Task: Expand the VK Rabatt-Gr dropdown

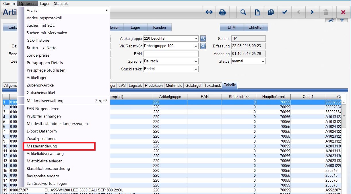Action: click(196, 46)
